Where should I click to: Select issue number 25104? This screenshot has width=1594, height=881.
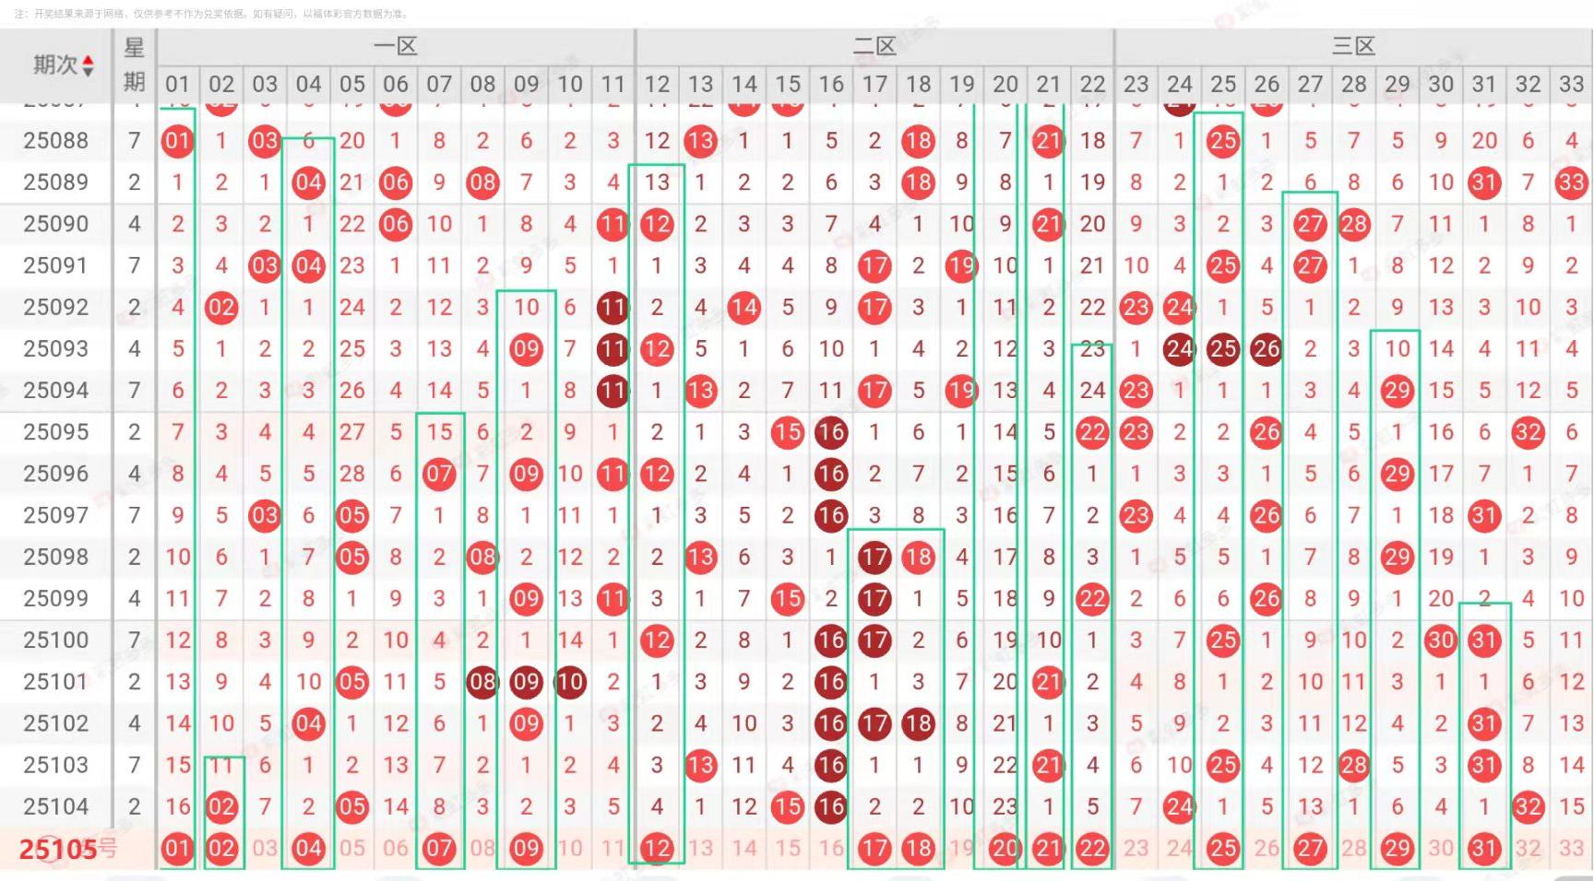click(56, 806)
